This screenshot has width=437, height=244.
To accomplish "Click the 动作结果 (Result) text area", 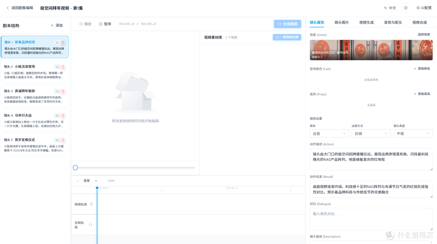I will point(371,189).
